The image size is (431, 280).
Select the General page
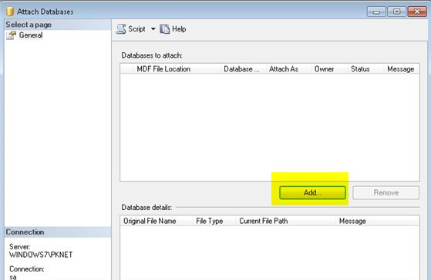click(x=31, y=35)
